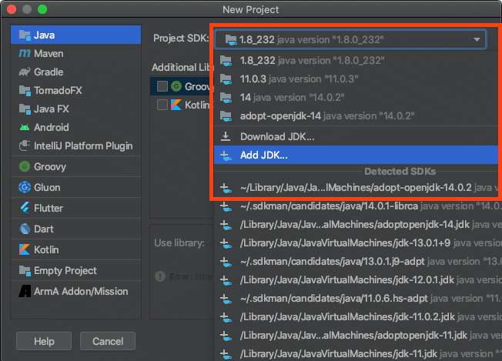Click the Kotlin library icon
This screenshot has height=361, width=502.
point(176,105)
